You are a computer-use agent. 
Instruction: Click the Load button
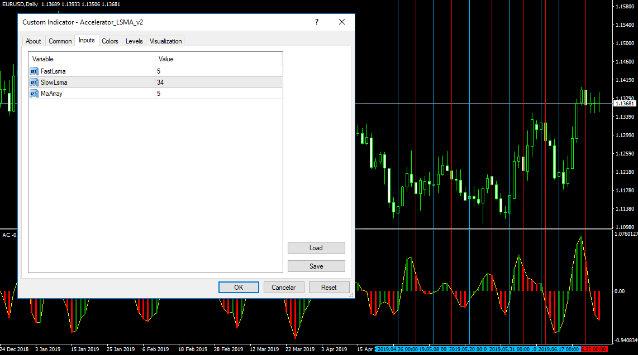[x=316, y=248]
